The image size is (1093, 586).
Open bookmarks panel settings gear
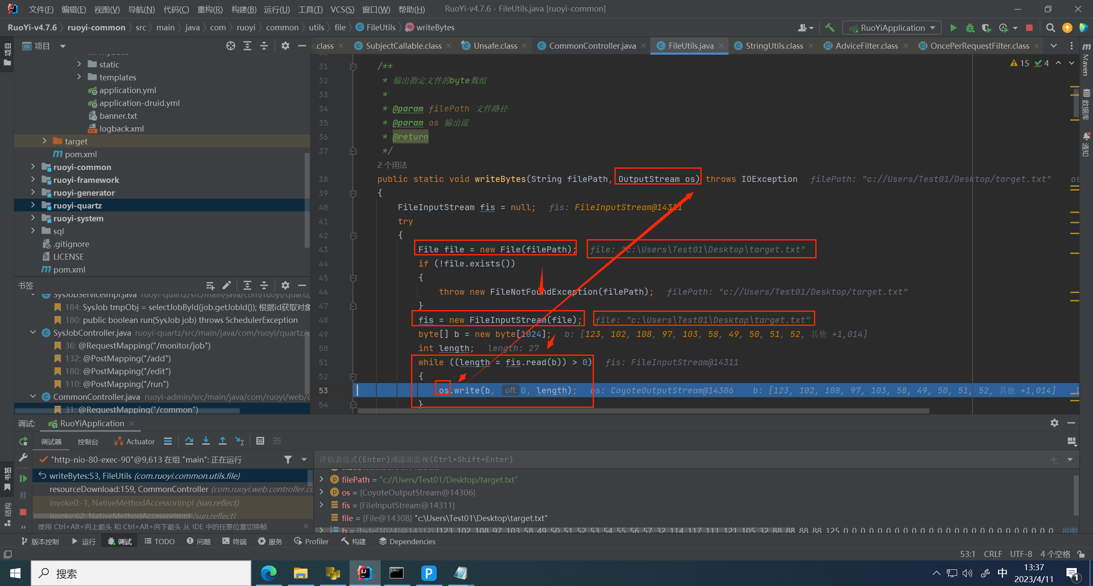[285, 285]
